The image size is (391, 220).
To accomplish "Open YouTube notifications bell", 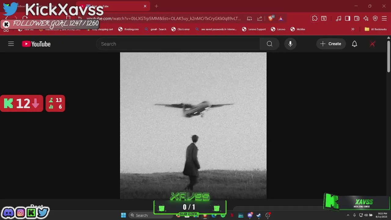I will (354, 44).
